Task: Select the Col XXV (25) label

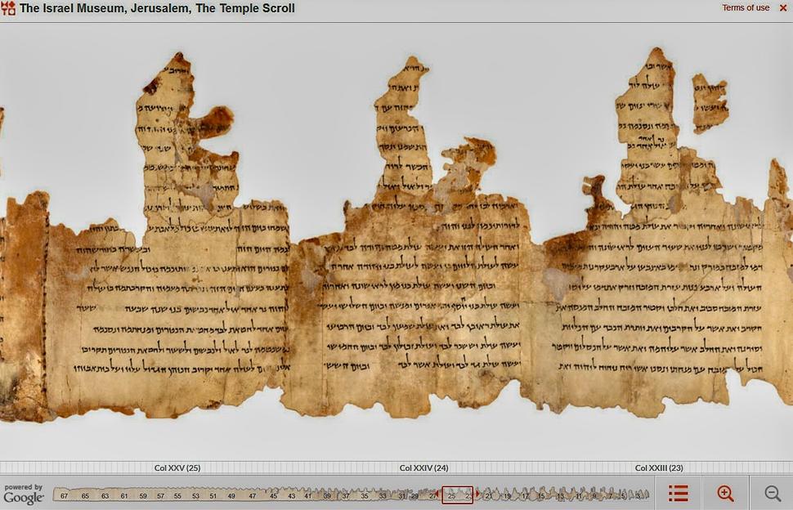Action: pos(177,468)
